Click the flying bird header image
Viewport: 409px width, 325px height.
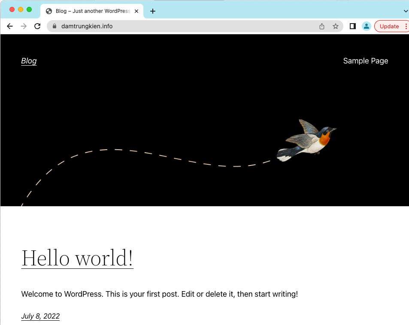(307, 141)
